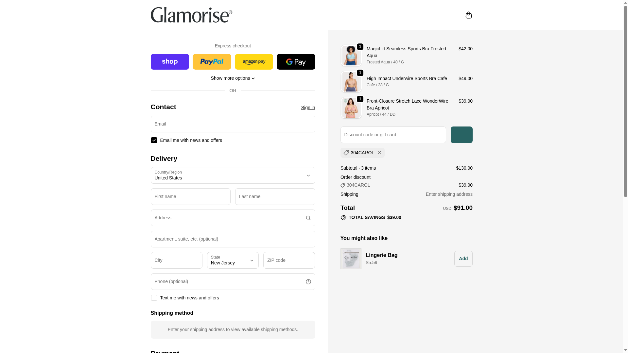Image resolution: width=628 pixels, height=353 pixels.
Task: Open the shopping bag cart icon
Action: (468, 15)
